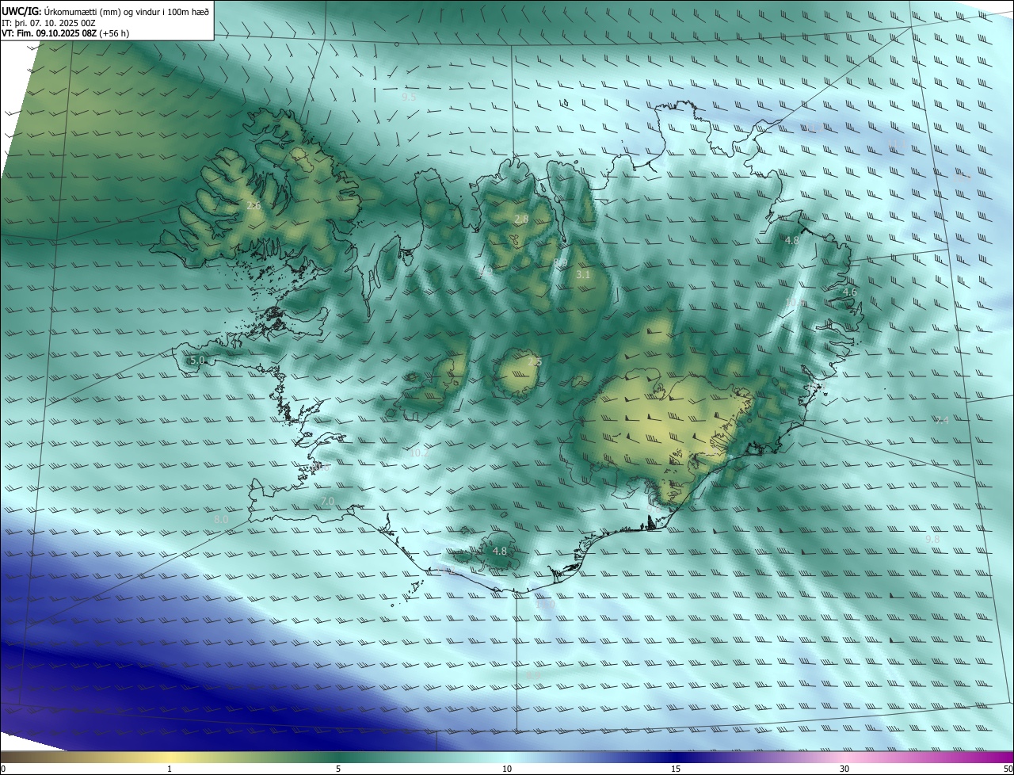Click the 8.0 value off the southwest coast

click(221, 519)
